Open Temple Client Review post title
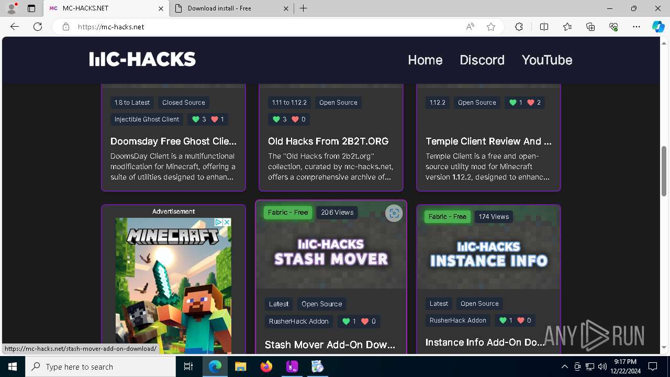The width and height of the screenshot is (670, 377). 488,141
